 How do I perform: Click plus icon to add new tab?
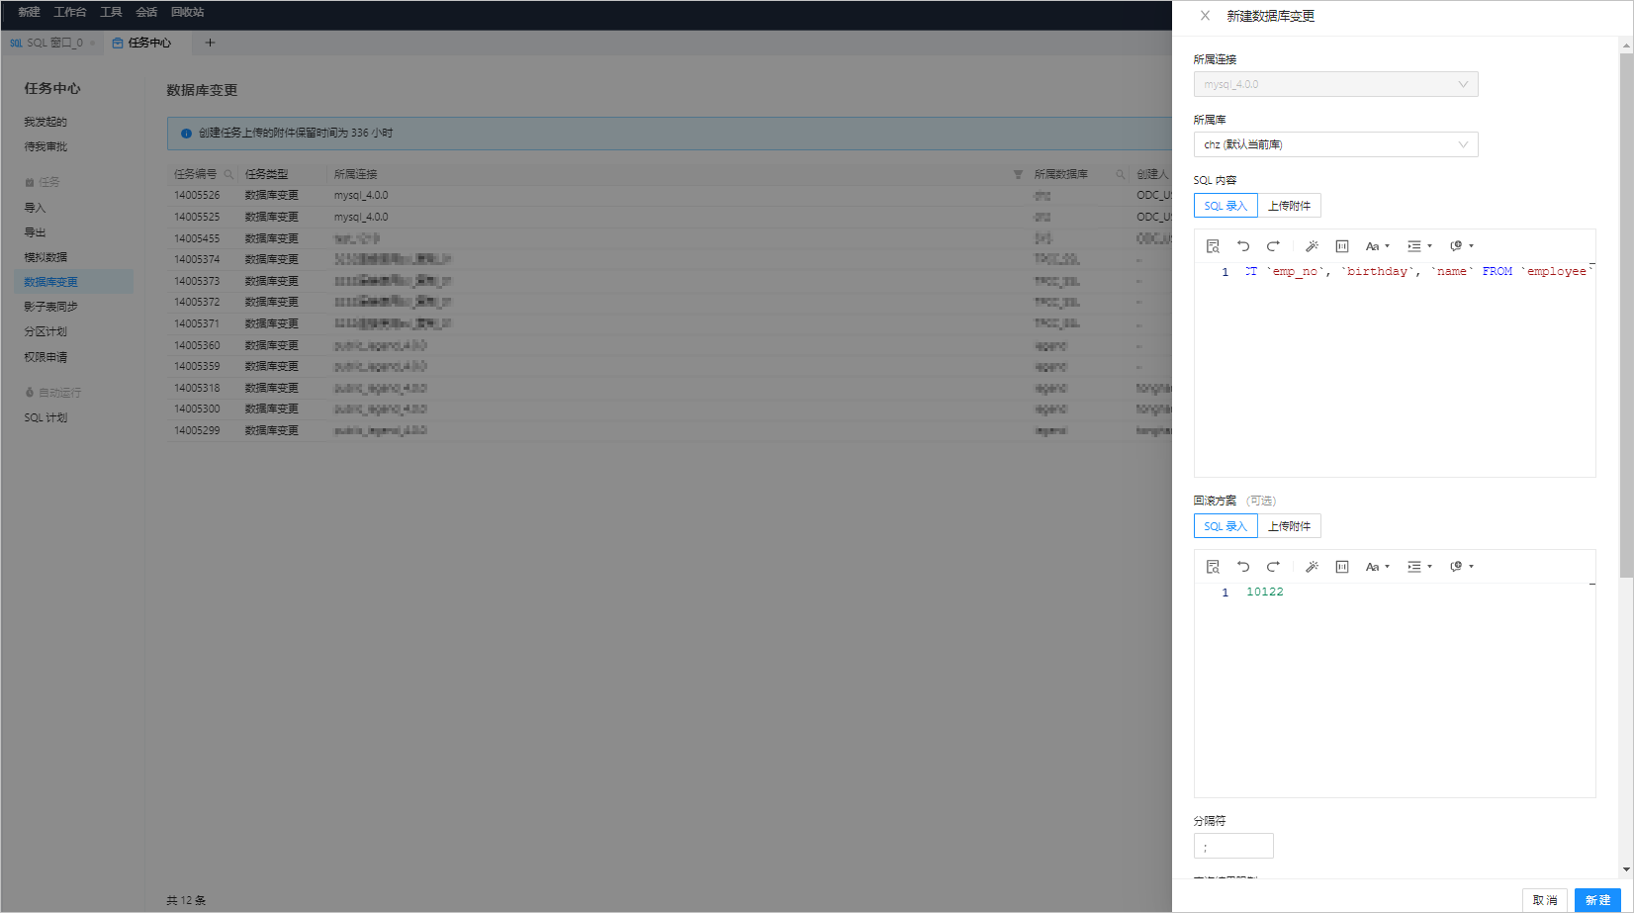[210, 43]
